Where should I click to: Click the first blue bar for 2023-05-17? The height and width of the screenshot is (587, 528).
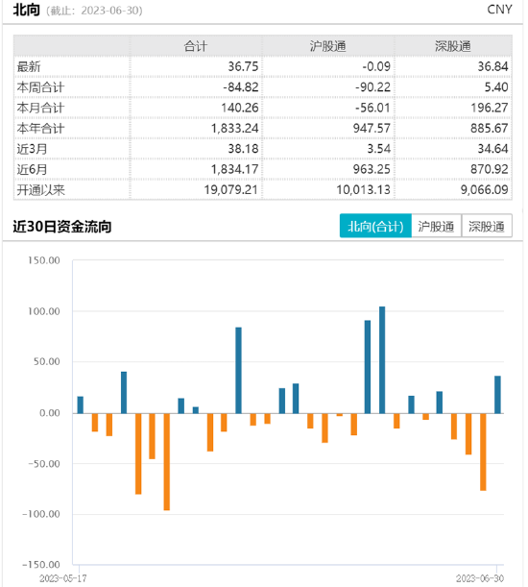click(x=80, y=404)
